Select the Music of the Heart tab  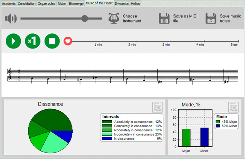[99, 3]
